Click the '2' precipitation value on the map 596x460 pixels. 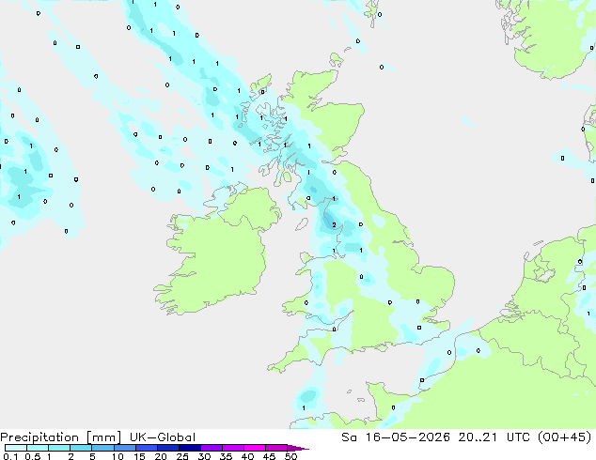coord(334,225)
